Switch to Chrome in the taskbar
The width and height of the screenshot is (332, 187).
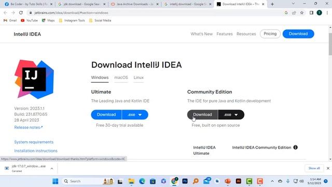click(x=174, y=181)
